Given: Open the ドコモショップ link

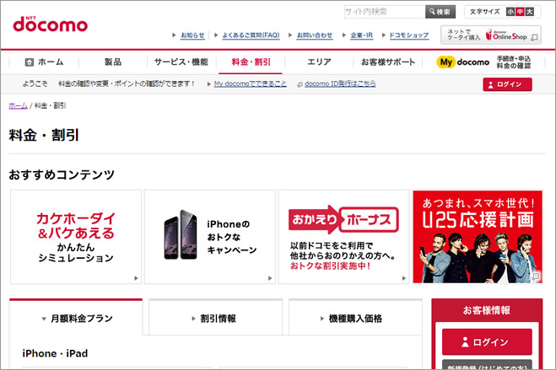Looking at the screenshot, I should 409,35.
